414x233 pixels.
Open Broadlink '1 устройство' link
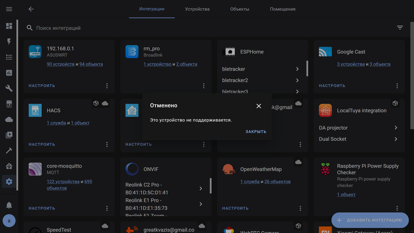pyautogui.click(x=157, y=64)
